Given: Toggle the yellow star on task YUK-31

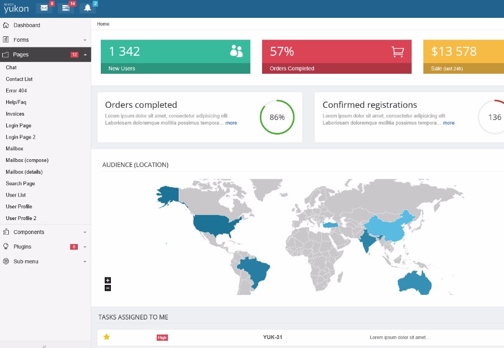Looking at the screenshot, I should (x=106, y=337).
